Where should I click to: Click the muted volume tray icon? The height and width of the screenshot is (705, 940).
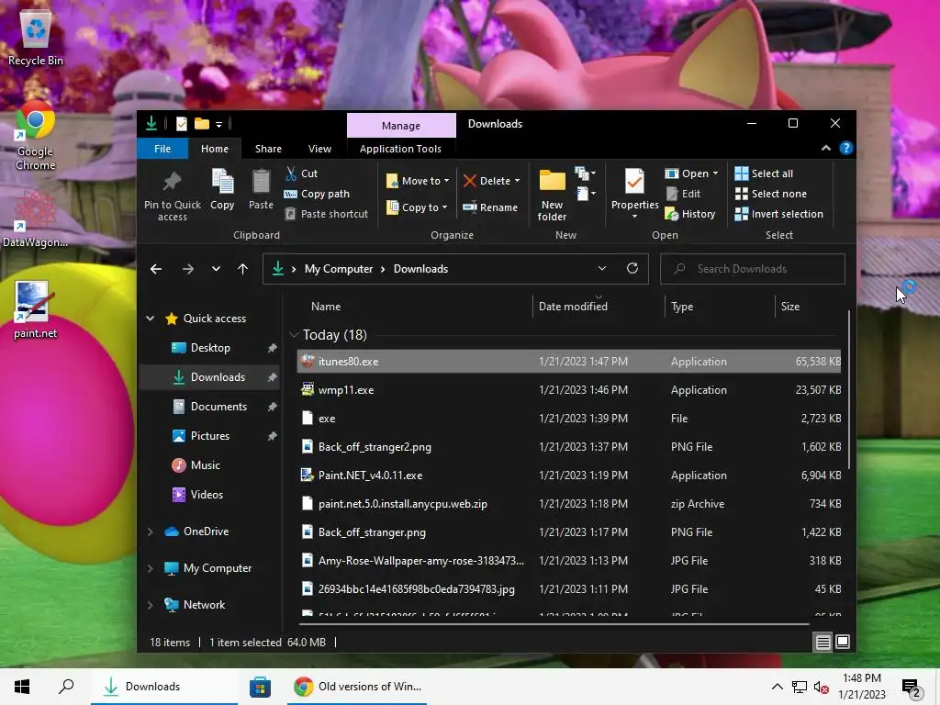click(x=821, y=687)
